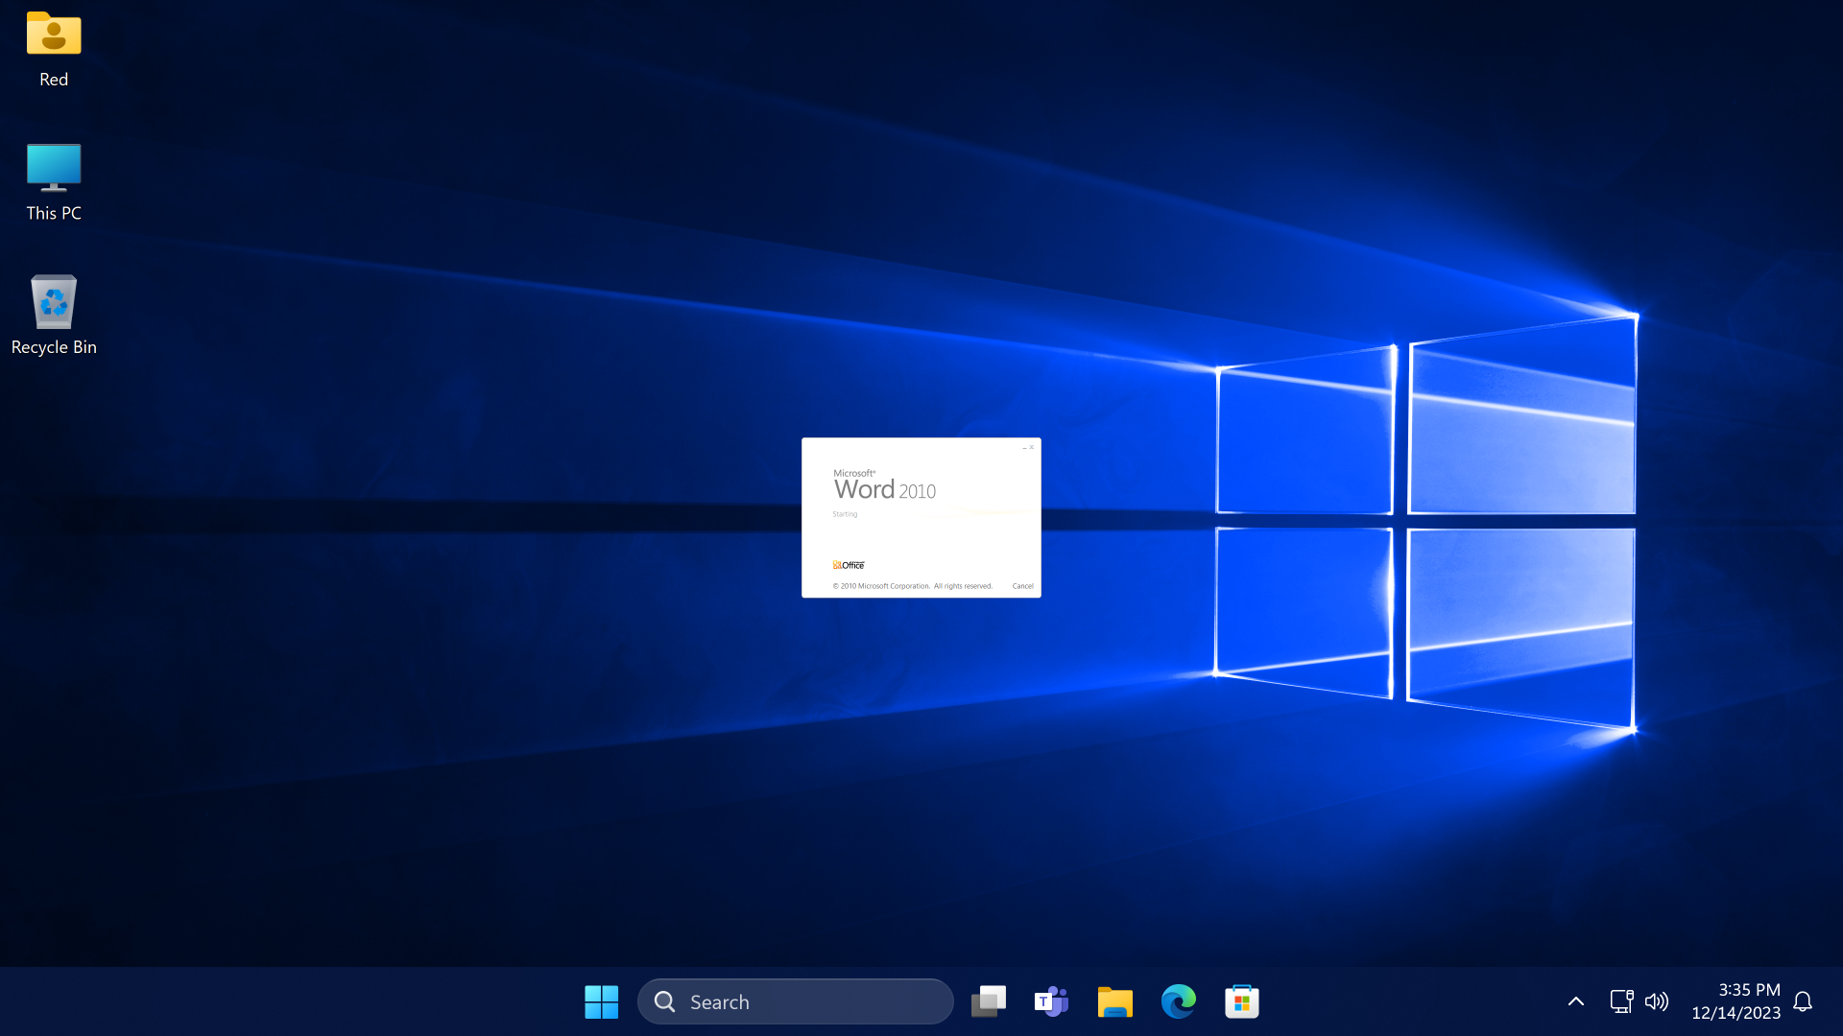Click the volume speaker icon
The height and width of the screenshot is (1036, 1843).
pyautogui.click(x=1657, y=1001)
